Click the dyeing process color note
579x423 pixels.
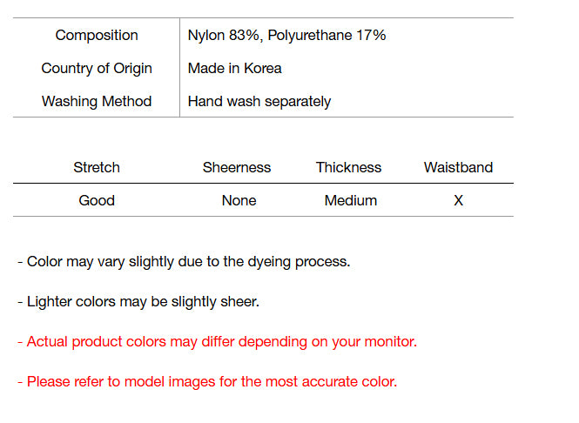pyautogui.click(x=184, y=262)
